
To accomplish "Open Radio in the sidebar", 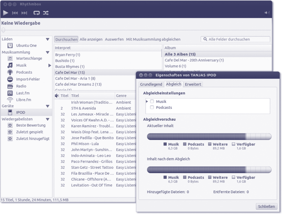I will point(21,86).
